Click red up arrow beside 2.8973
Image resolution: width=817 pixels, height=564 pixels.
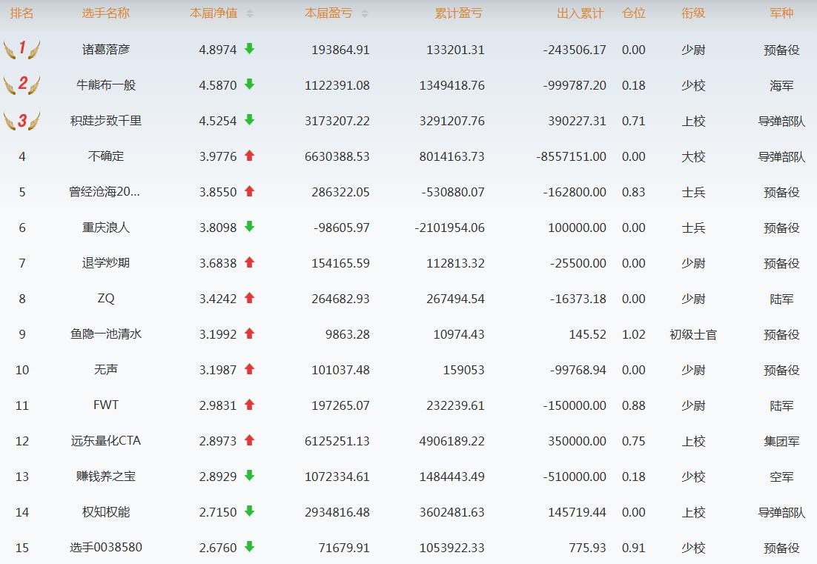point(250,440)
